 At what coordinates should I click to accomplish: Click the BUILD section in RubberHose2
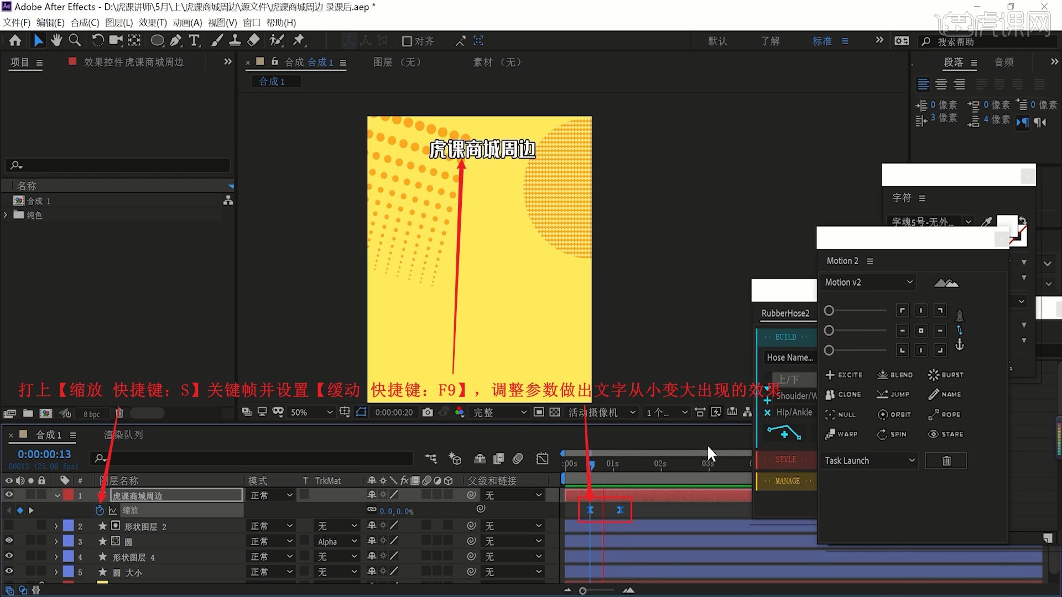point(785,337)
